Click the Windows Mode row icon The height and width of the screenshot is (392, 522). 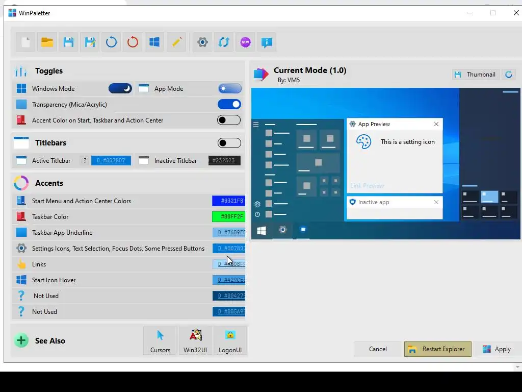(x=21, y=88)
